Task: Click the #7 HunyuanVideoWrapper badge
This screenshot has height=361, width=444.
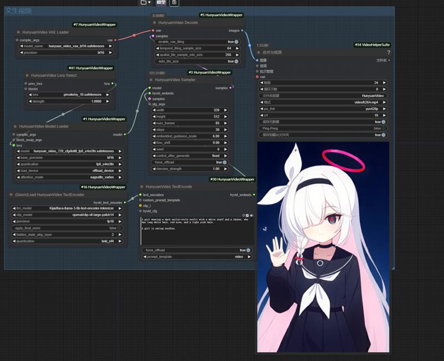Action: 94,25
